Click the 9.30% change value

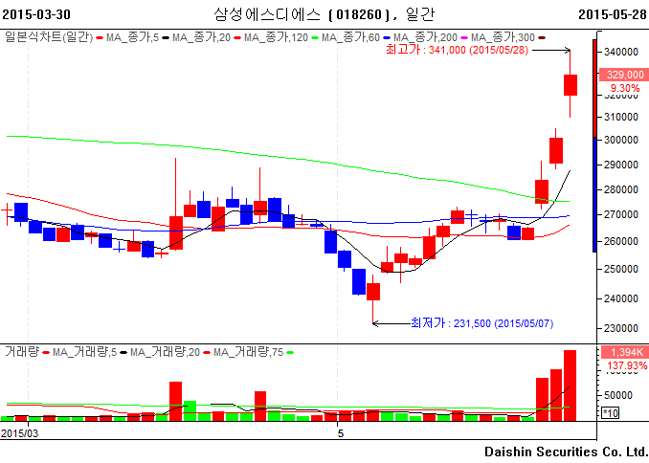tap(625, 88)
